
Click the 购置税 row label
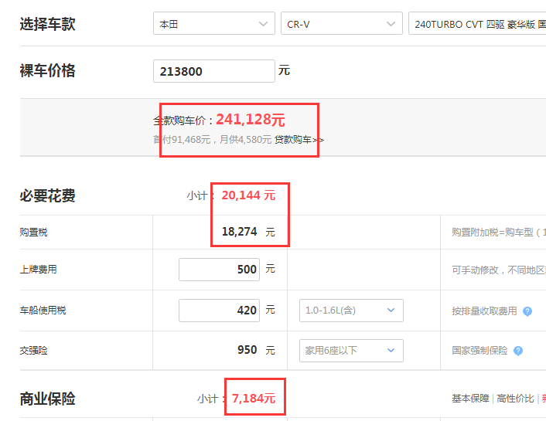pos(33,232)
